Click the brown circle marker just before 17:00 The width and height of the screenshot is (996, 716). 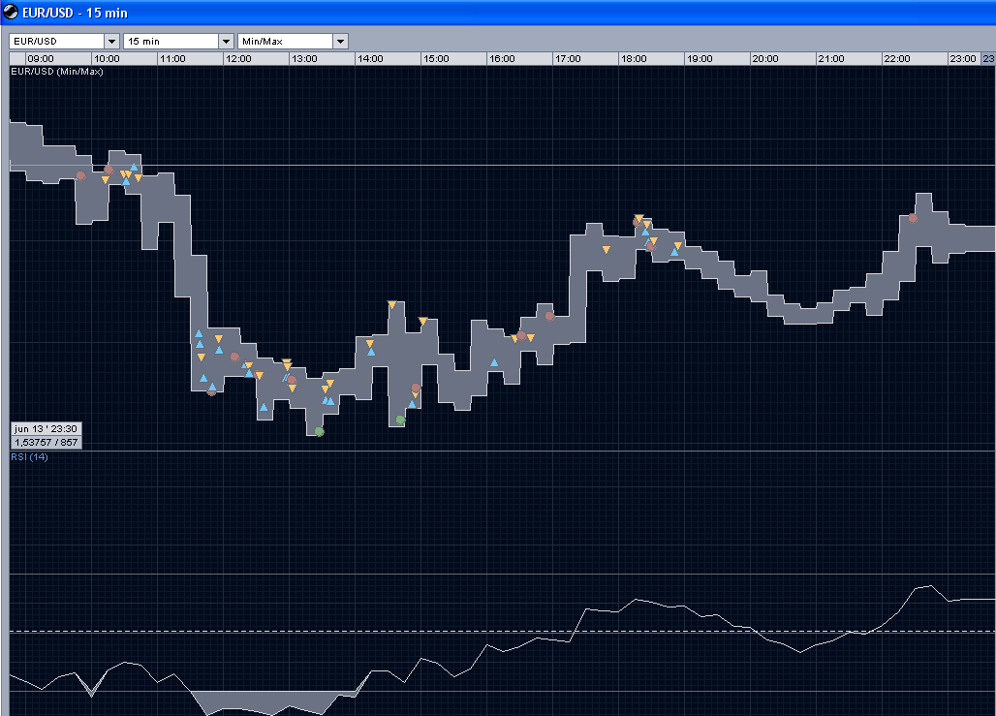(549, 316)
